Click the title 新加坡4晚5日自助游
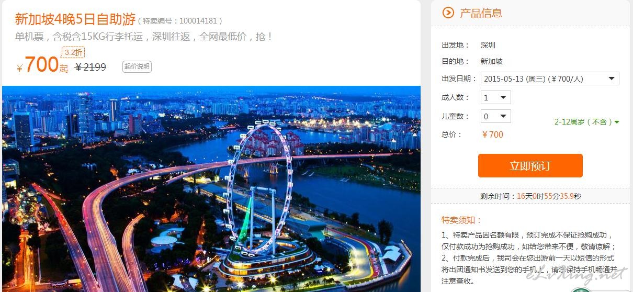 click(75, 20)
